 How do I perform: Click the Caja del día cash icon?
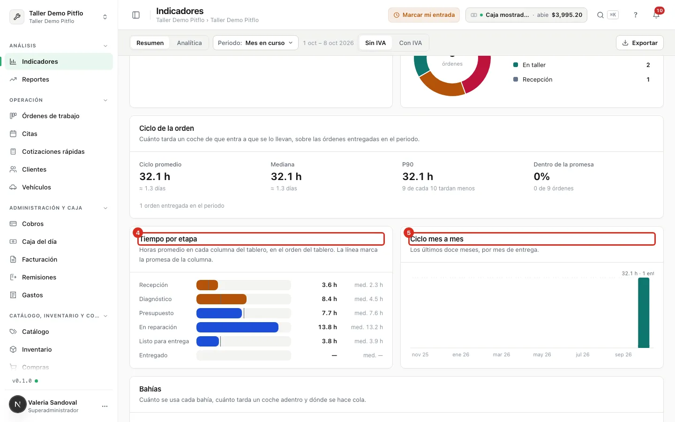pyautogui.click(x=13, y=241)
